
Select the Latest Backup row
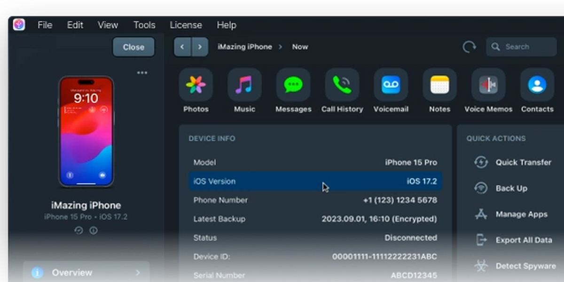click(x=315, y=219)
